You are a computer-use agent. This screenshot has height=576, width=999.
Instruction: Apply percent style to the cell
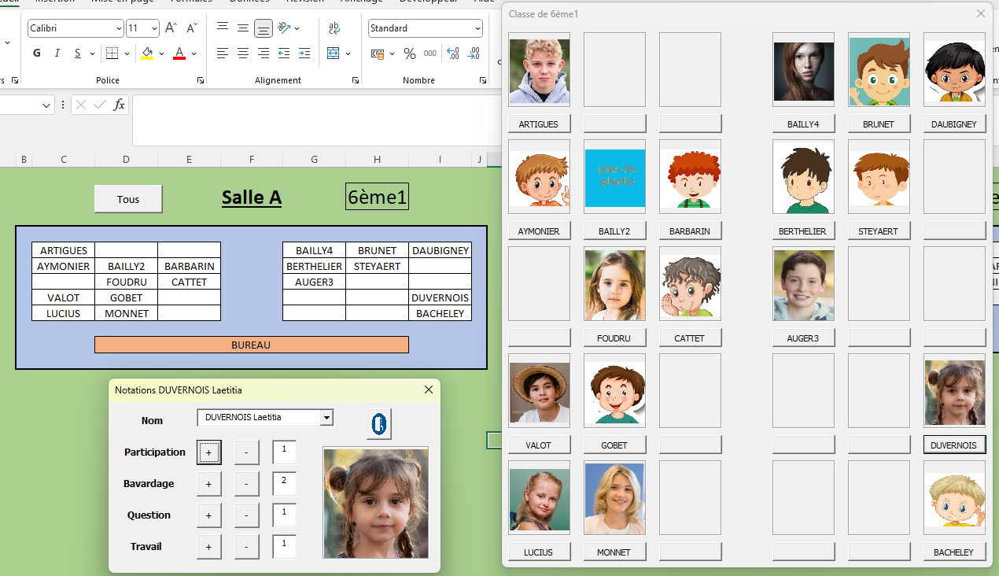pos(410,54)
